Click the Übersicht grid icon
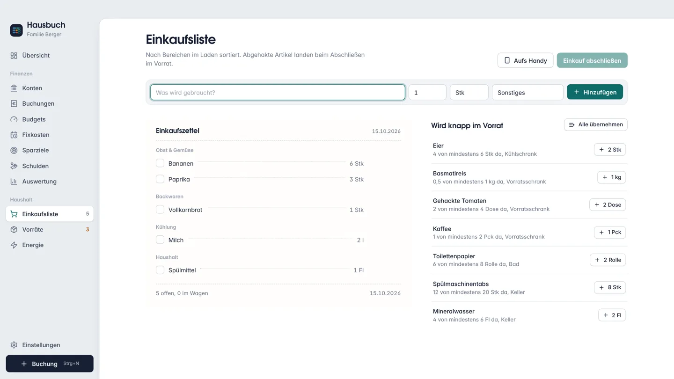Viewport: 674px width, 379px height. [14, 56]
